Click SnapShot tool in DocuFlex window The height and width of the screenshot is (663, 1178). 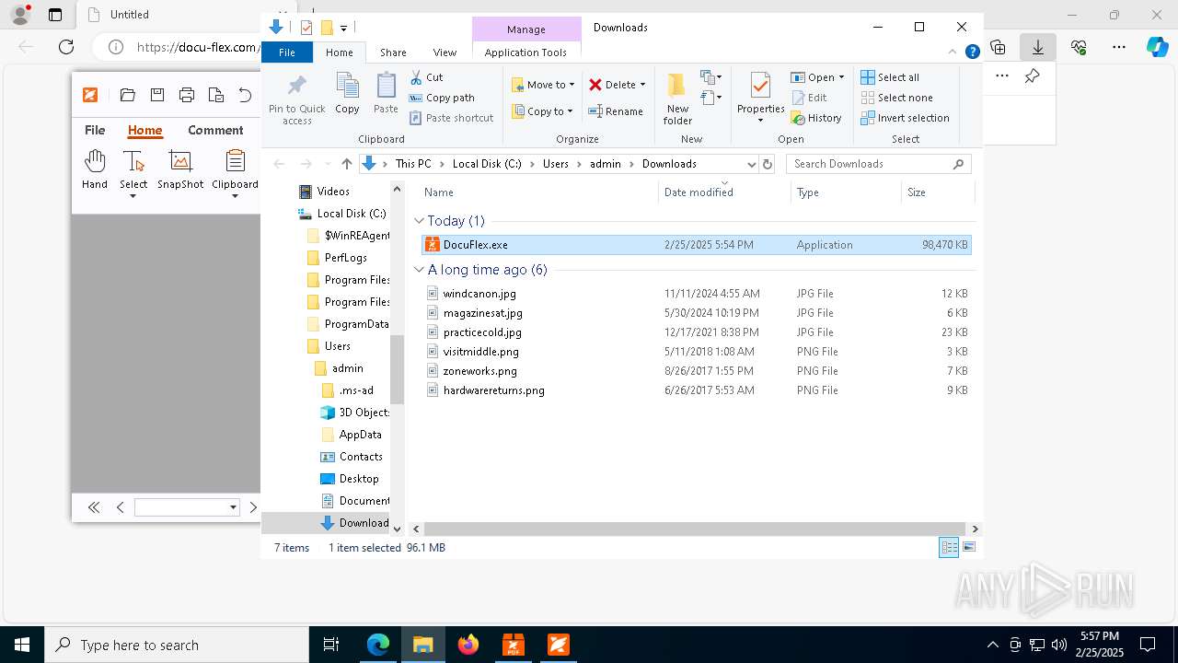[x=180, y=169]
